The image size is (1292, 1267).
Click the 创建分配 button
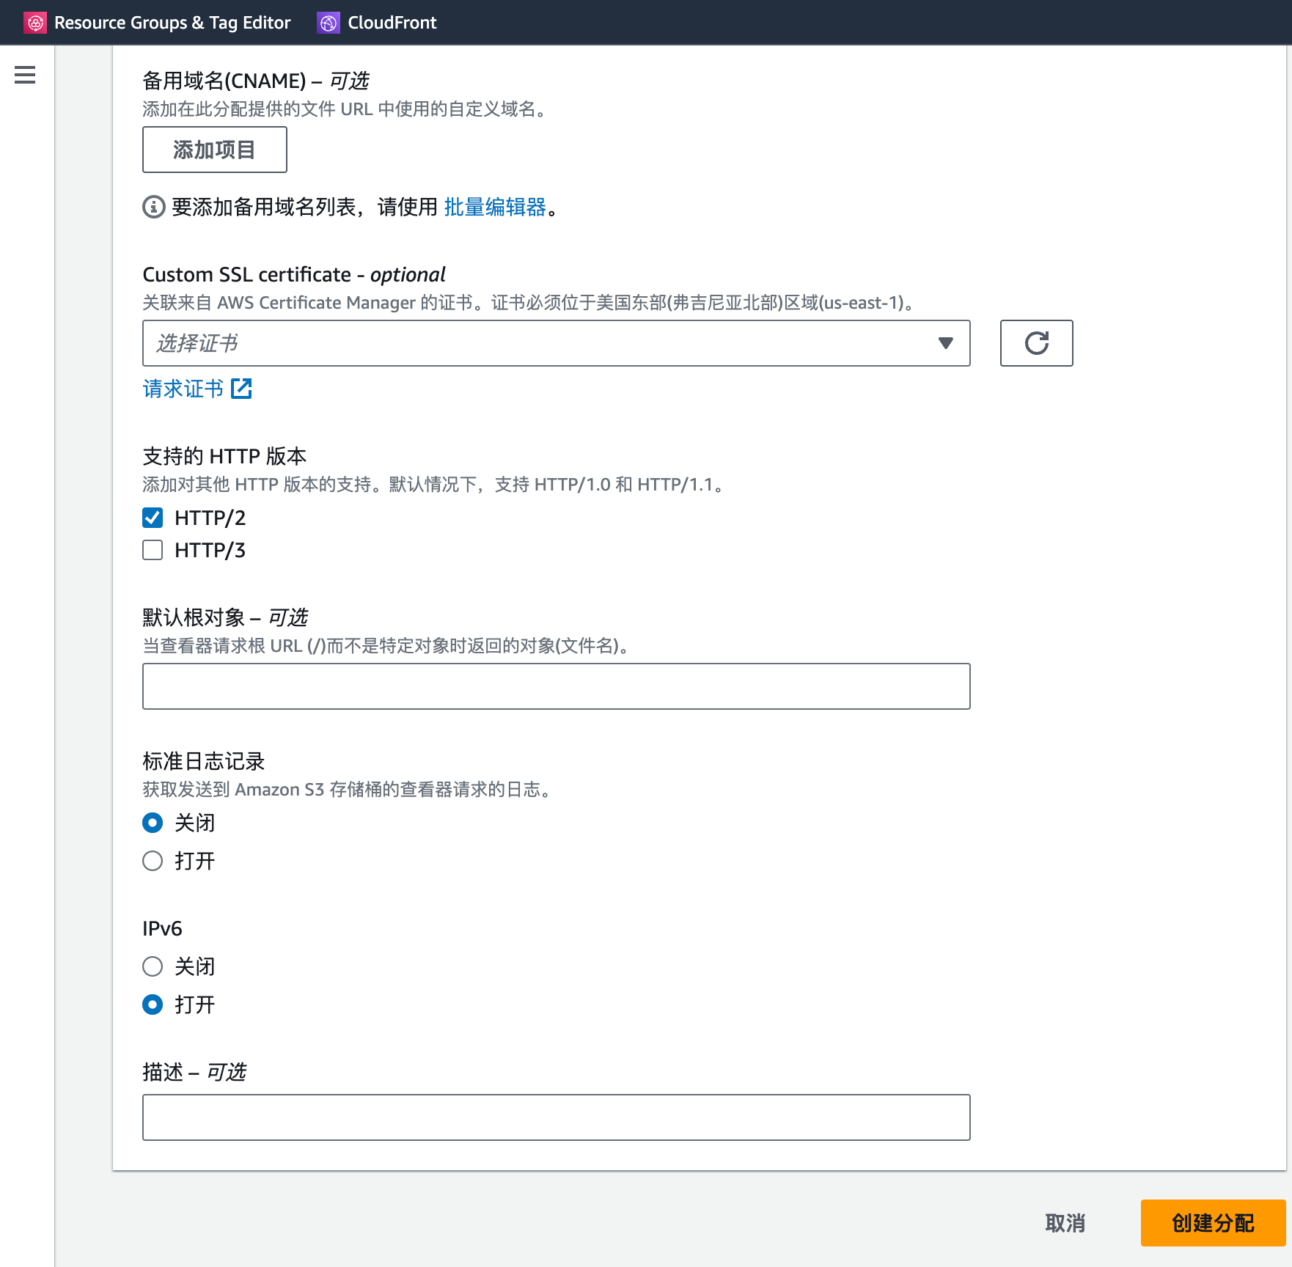pos(1209,1223)
